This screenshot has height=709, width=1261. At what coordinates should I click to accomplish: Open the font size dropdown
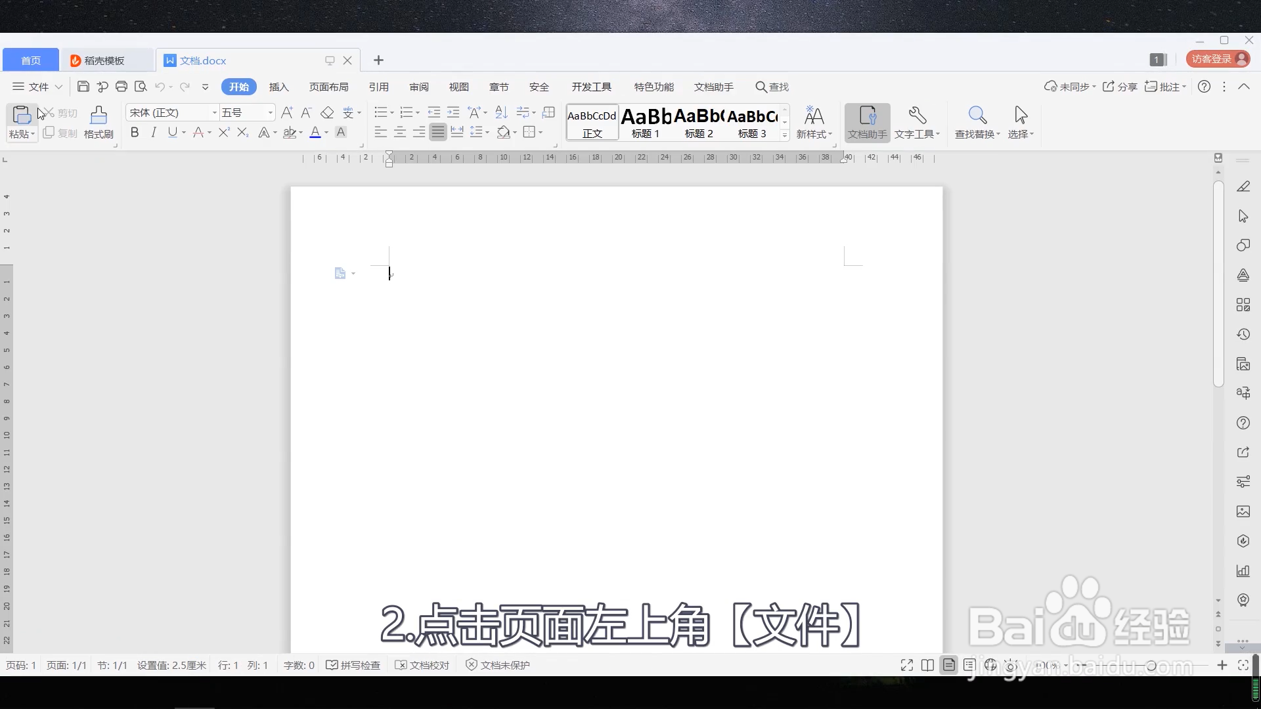click(270, 113)
